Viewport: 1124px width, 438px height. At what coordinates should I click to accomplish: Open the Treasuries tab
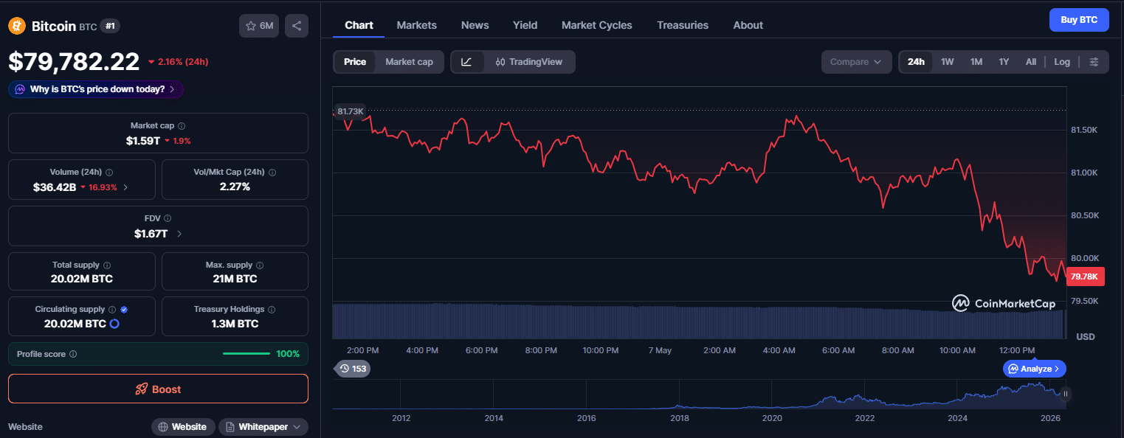pos(683,25)
